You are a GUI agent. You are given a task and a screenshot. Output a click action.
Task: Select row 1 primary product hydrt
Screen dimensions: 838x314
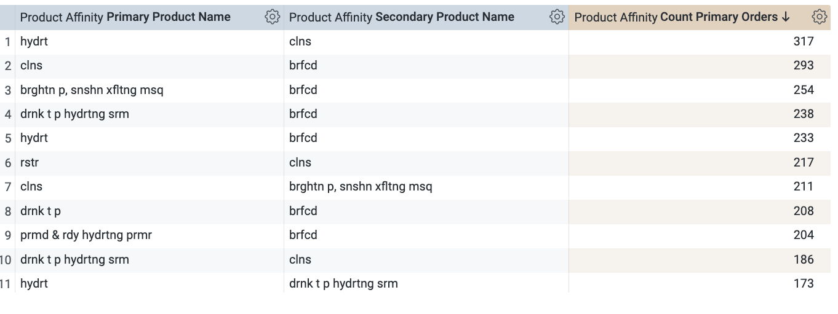pos(34,41)
